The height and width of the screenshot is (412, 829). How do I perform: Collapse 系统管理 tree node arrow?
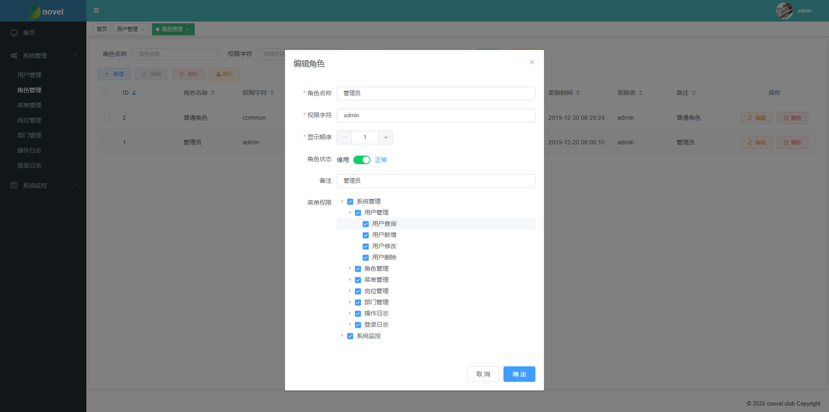pyautogui.click(x=342, y=202)
